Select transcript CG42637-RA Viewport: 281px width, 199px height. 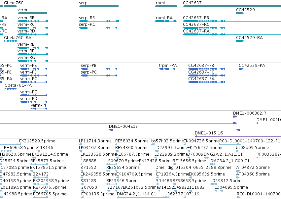click(x=196, y=31)
